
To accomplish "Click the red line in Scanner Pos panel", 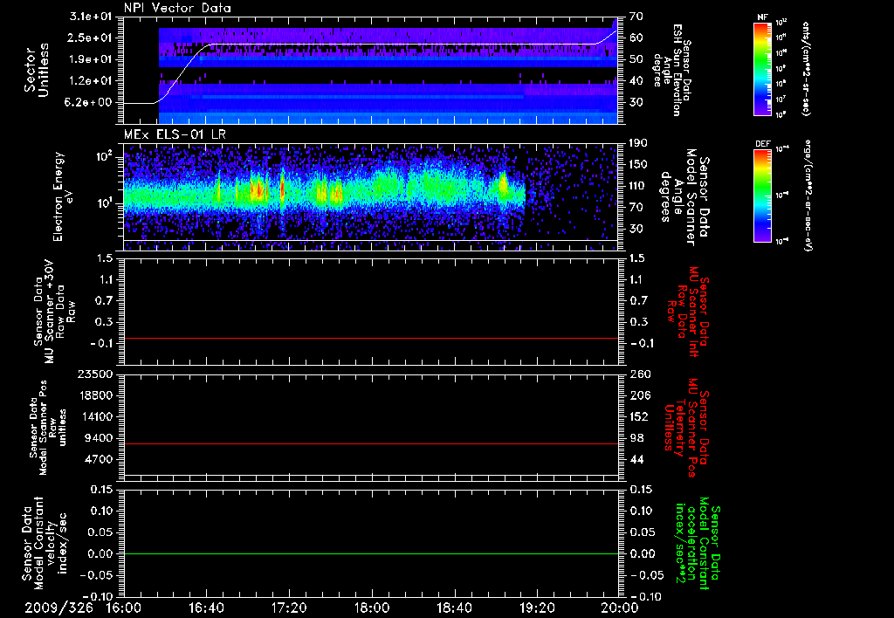I will point(371,444).
